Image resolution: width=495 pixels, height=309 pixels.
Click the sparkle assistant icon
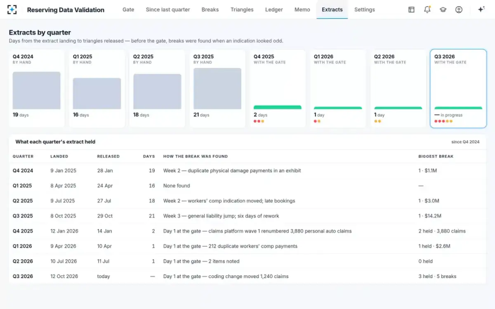[x=481, y=9]
